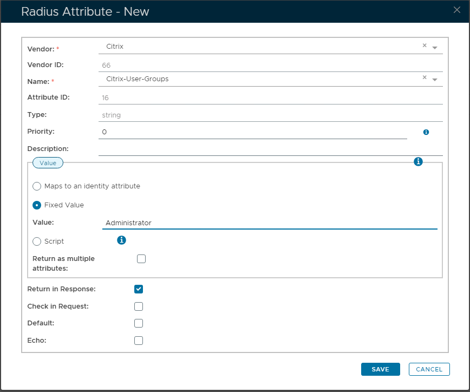Enable Return as multiple attributes checkbox

(x=141, y=259)
